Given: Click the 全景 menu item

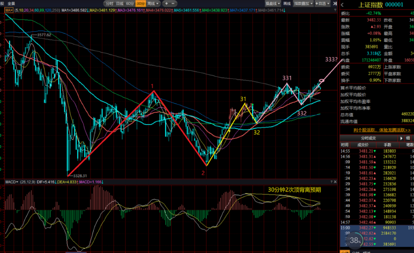Looking at the screenshot, I should pyautogui.click(x=11, y=3).
